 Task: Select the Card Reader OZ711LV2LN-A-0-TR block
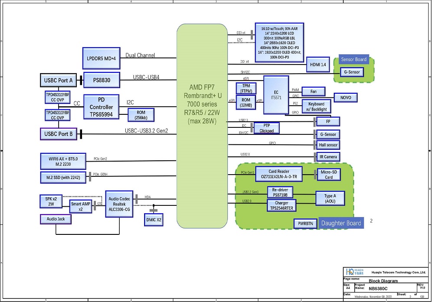[x=279, y=174]
